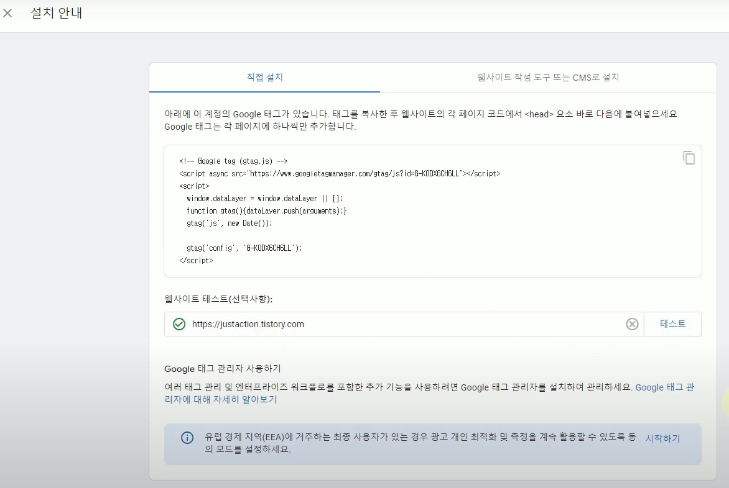Copy the Google tag code snippet
Viewport: 729px width, 488px height.
[689, 158]
